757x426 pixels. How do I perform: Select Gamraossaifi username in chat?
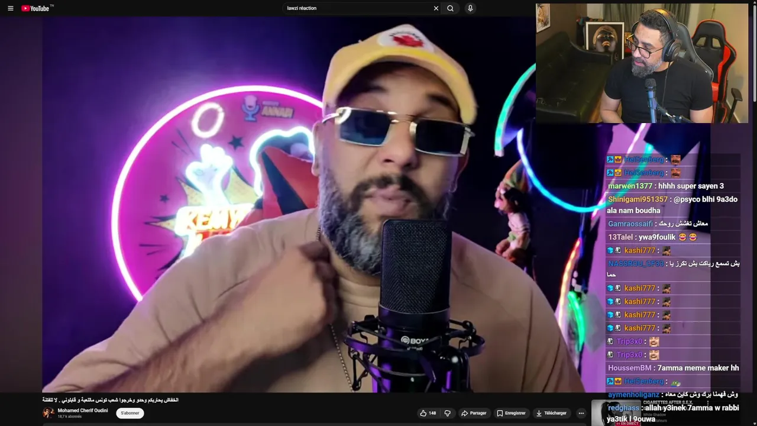click(x=630, y=224)
